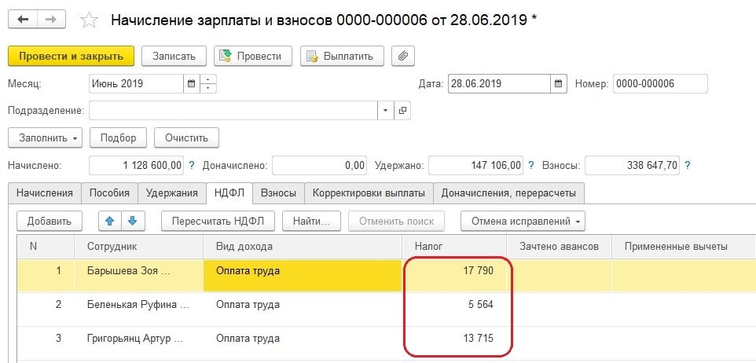Open calendar picker for Дата field

click(558, 83)
